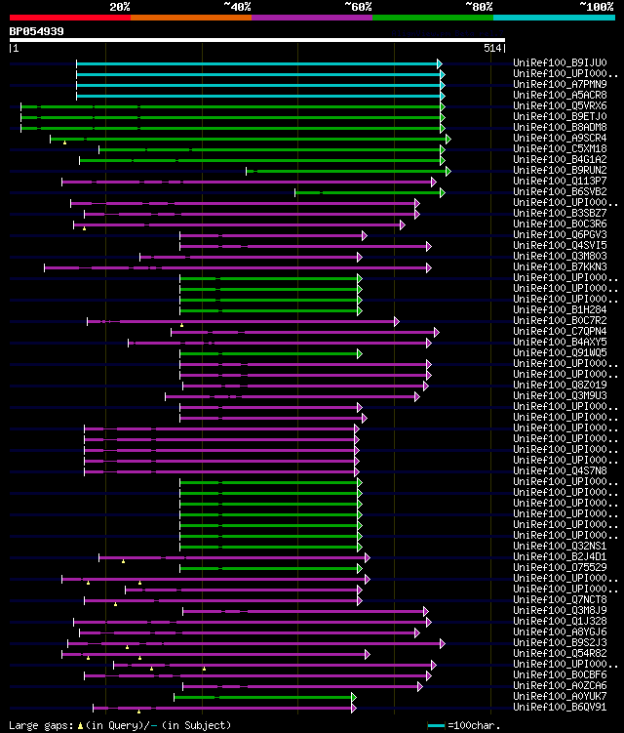Click the green alignment bar for Q5VRX6
624x733 pixels.
(x=231, y=107)
